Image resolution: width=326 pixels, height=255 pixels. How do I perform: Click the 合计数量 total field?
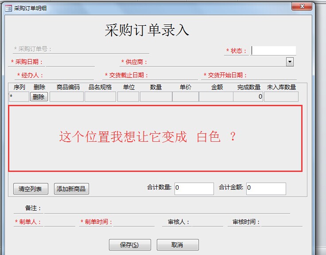click(x=194, y=188)
